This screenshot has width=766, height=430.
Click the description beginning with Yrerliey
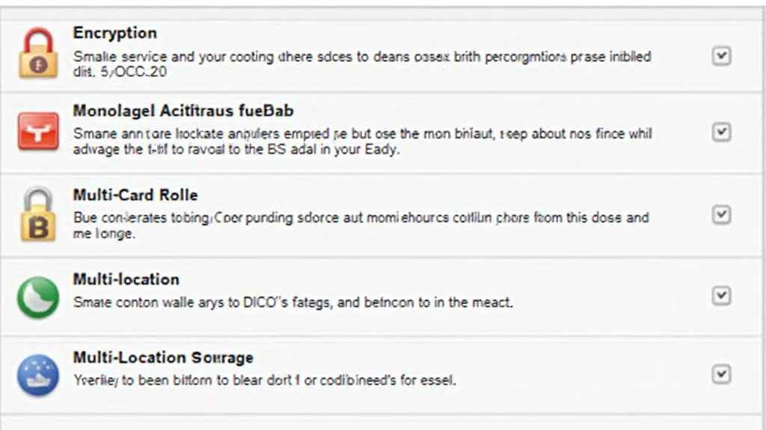(264, 380)
